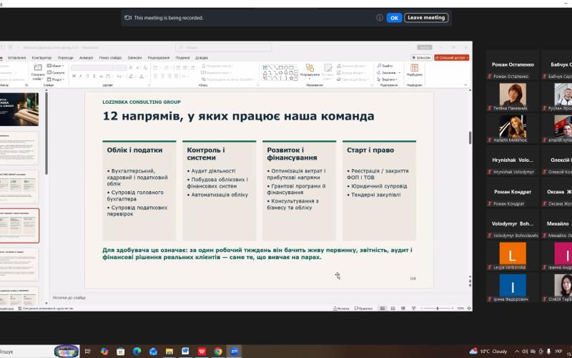572x358 pixels.
Task: Open the Рецензування ribbon tab
Action: point(159,58)
